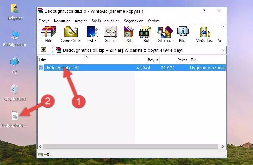Click the horizontal scrollbar track

(131, 146)
